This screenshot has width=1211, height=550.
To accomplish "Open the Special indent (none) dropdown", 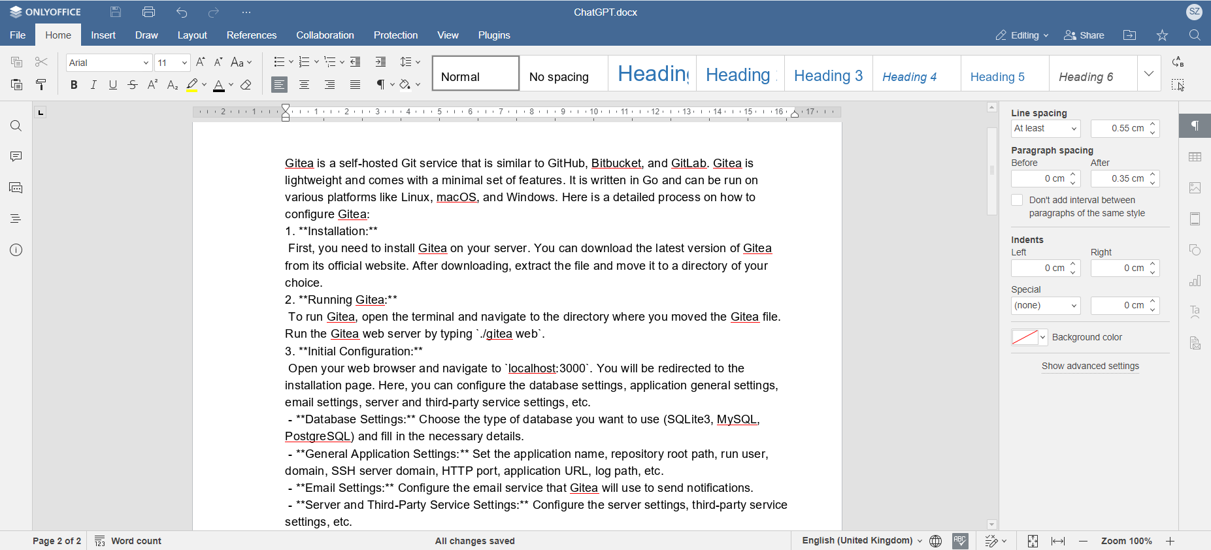I will [1046, 306].
